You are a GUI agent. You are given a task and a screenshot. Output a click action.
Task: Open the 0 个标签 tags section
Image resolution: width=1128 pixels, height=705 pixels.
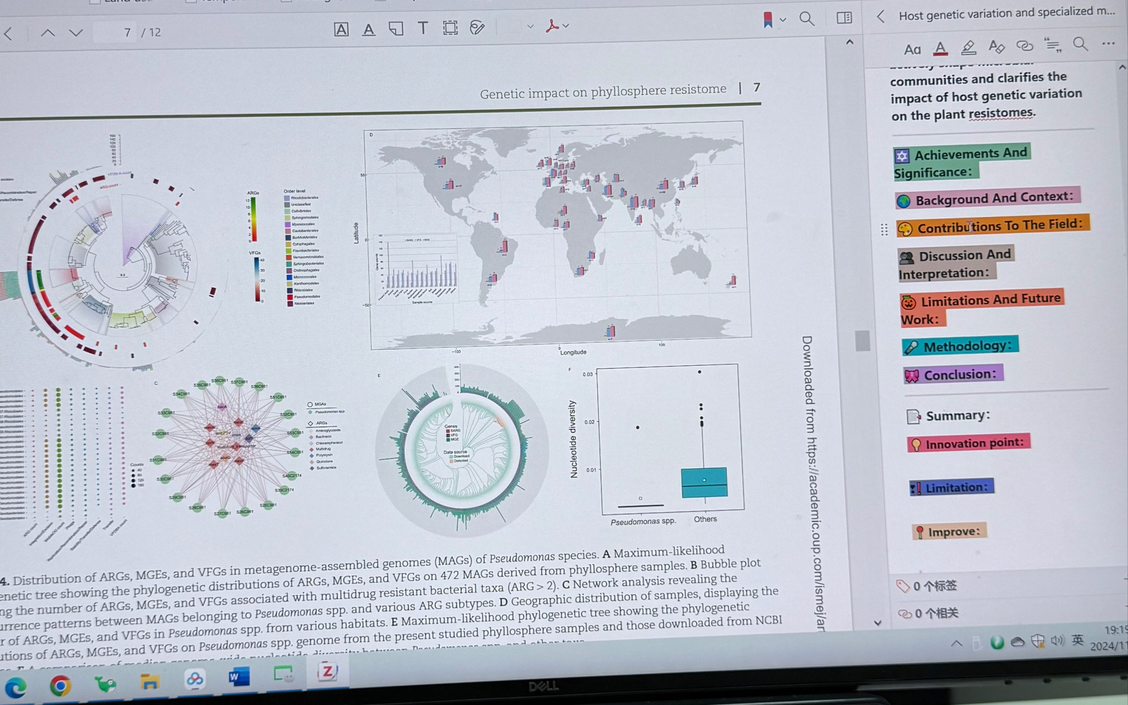coord(927,586)
